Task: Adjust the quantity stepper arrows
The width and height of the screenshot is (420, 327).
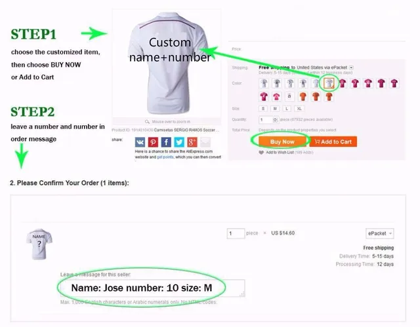Action: point(275,120)
